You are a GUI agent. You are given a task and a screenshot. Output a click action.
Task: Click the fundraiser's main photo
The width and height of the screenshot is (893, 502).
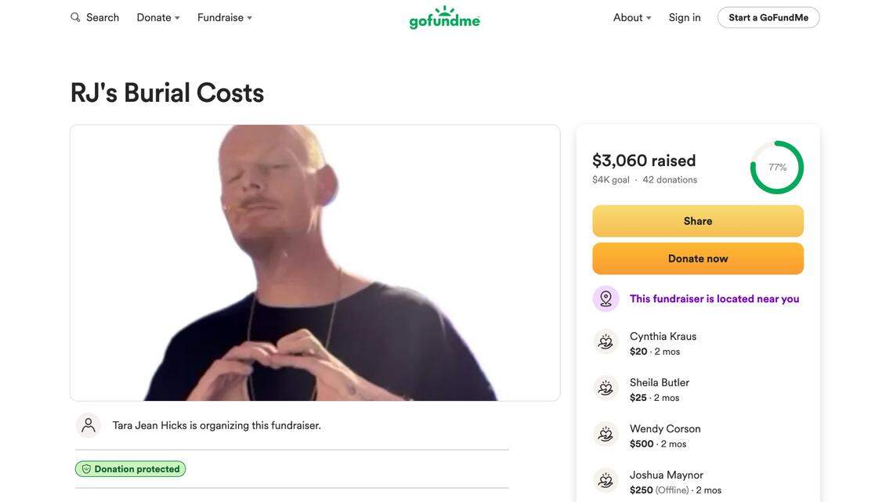[x=315, y=262]
